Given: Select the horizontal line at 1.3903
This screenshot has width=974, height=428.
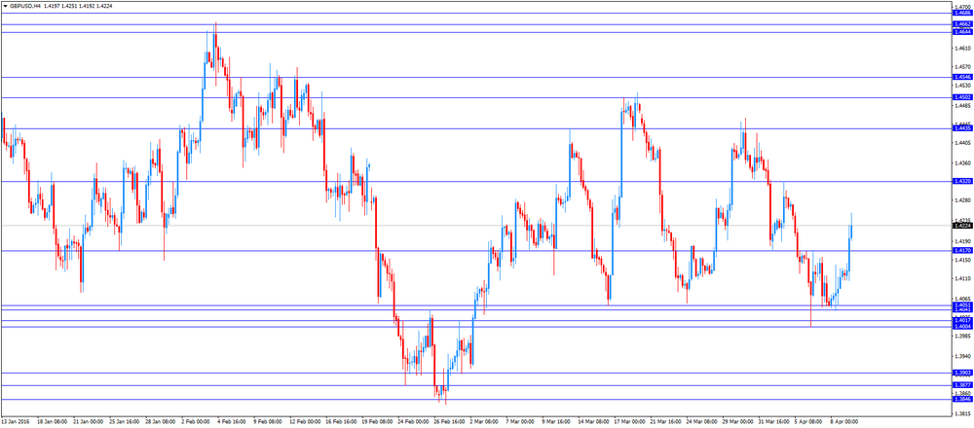Looking at the screenshot, I should point(475,373).
